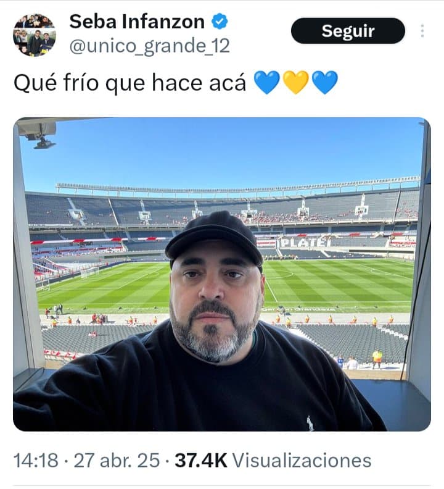
Task: Click the mounted camera in the photo corner
Action: (x=39, y=135)
